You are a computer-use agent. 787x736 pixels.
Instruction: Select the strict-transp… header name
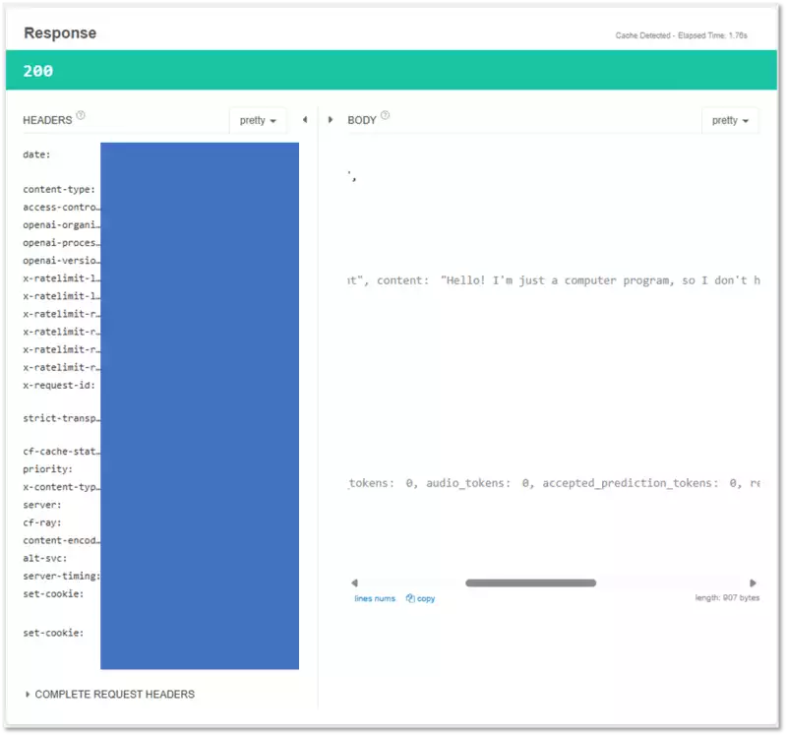[61, 418]
